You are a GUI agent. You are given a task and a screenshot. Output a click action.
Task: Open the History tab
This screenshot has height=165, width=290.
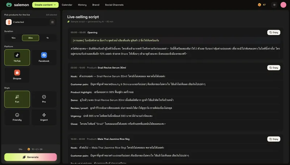coord(82,5)
